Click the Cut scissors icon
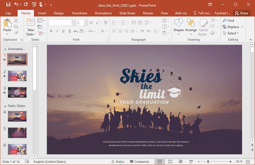The width and height of the screenshot is (255, 165). [x=16, y=20]
